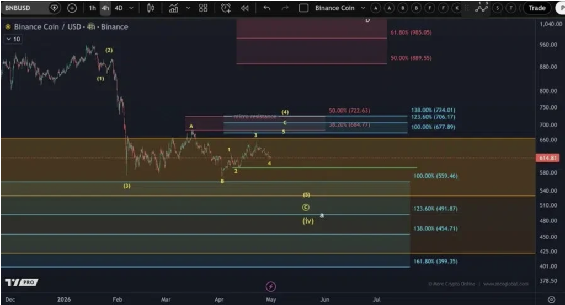Click the 61.80% (985.05) Fibonacci label
The image size is (565, 305).
click(x=411, y=32)
